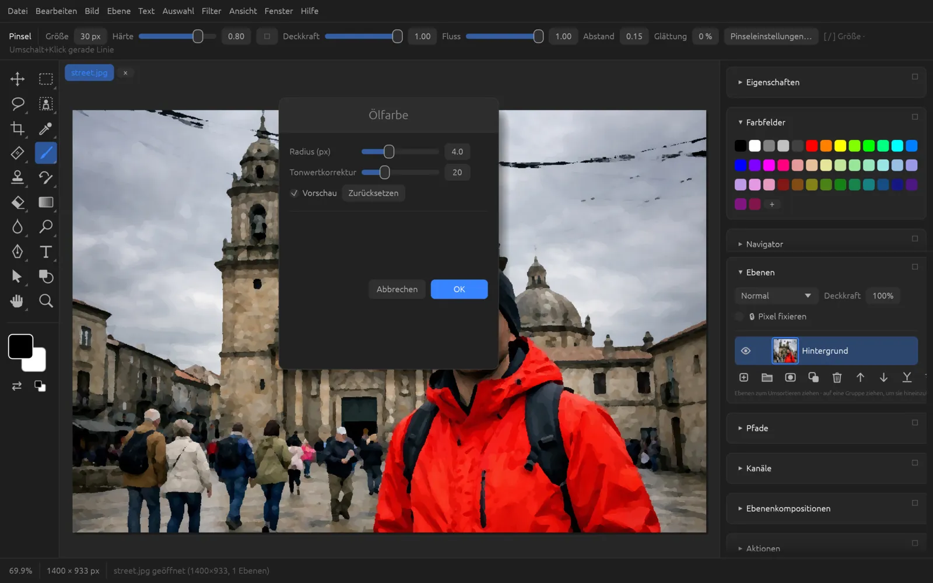The height and width of the screenshot is (583, 933).
Task: Toggle the Pixel fixieren option
Action: coord(739,317)
